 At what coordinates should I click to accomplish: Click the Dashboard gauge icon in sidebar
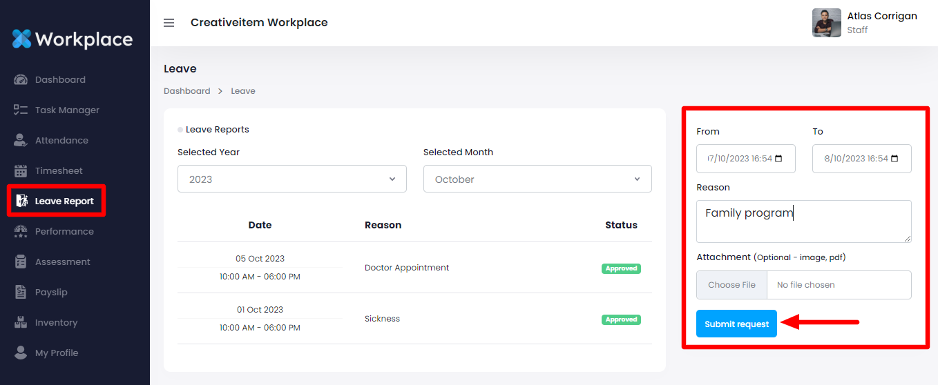(21, 80)
